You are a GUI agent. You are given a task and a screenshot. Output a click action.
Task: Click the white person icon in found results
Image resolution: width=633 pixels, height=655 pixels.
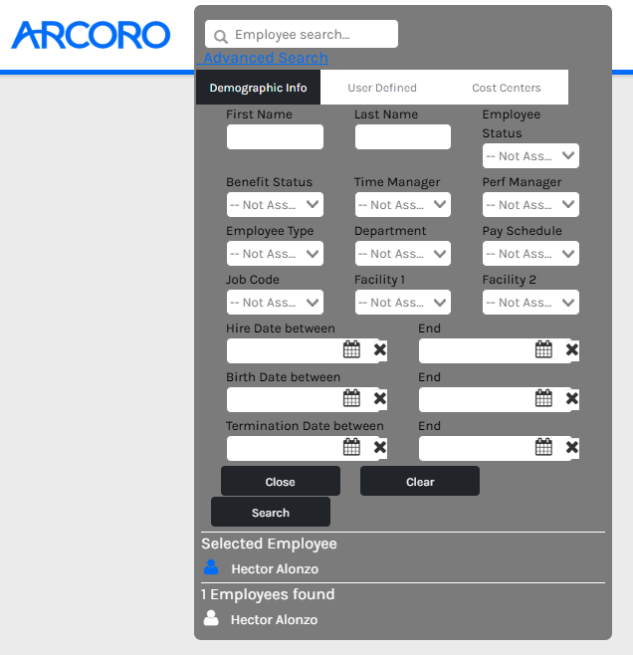pos(211,618)
